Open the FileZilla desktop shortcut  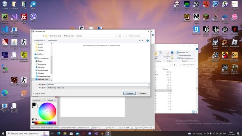click(x=24, y=18)
